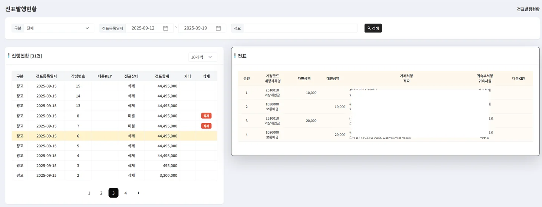Viewport: 542px width, 207px height.
Task: Open the end date calendar picker icon
Action: (x=218, y=28)
